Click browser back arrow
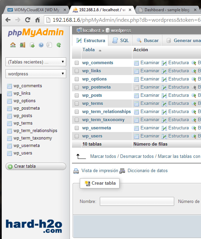The width and height of the screenshot is (201, 239). click(8, 20)
